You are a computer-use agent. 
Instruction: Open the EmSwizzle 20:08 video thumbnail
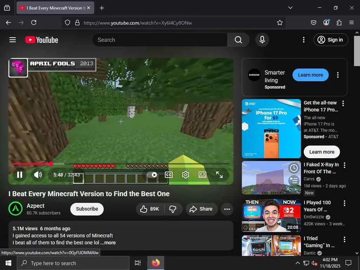point(271,216)
